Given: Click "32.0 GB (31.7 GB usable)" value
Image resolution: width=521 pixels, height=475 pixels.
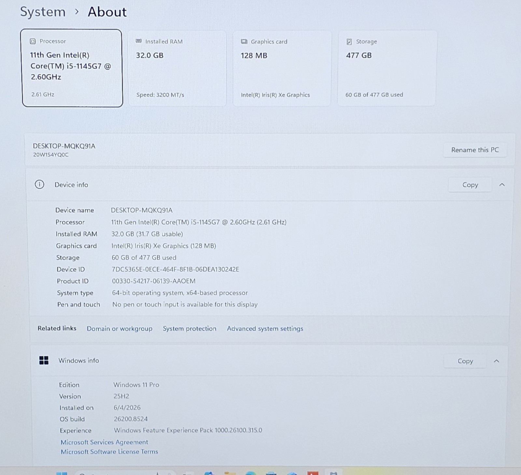Looking at the screenshot, I should (x=147, y=234).
